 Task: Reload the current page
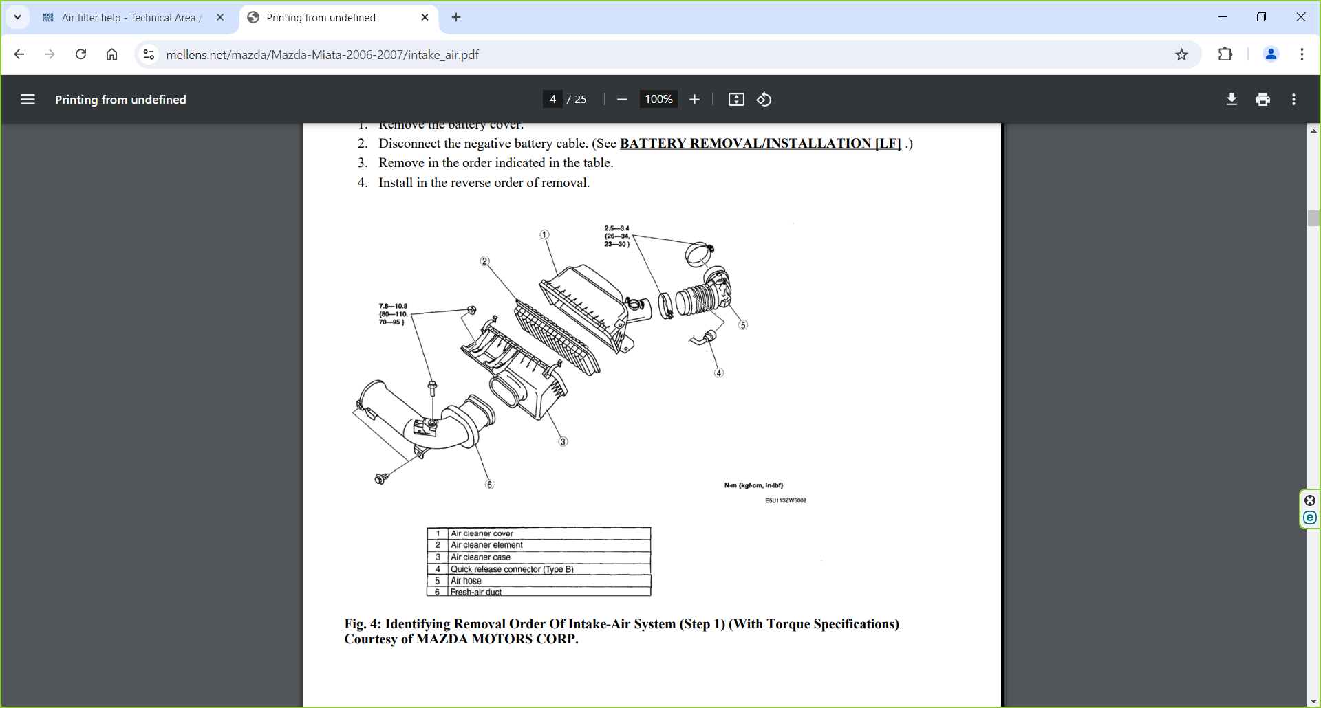pyautogui.click(x=80, y=54)
